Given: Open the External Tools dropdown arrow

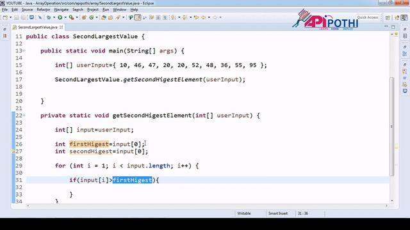Looking at the screenshot, I should 77,17.
